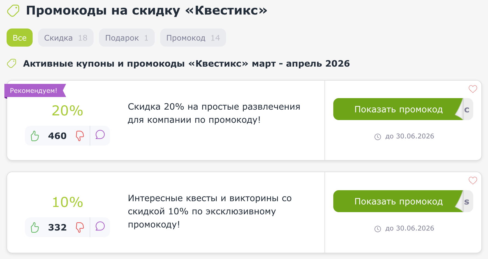Click the thumbs up on the 20% coupon

click(35, 135)
